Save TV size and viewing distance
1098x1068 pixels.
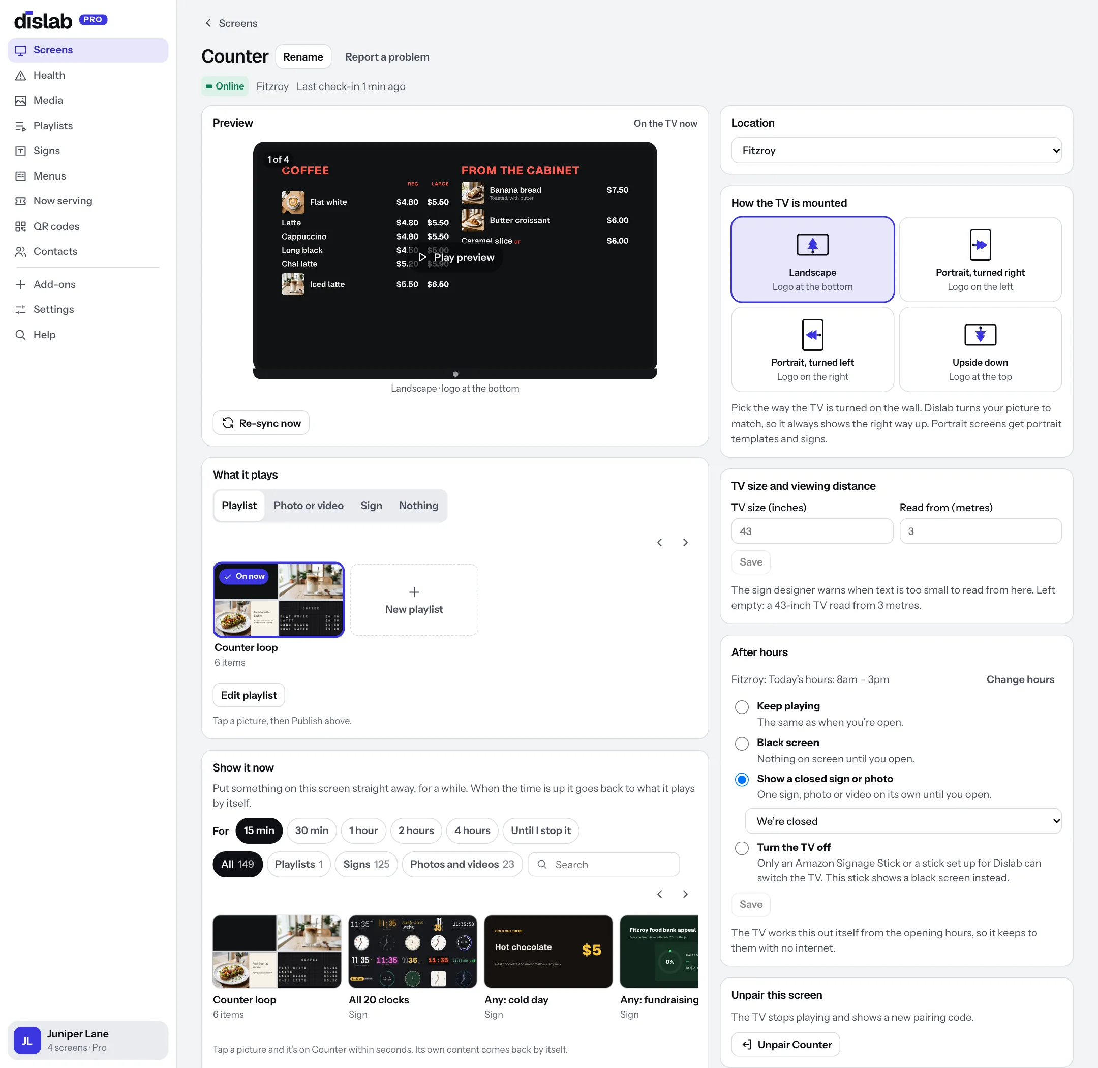point(750,562)
